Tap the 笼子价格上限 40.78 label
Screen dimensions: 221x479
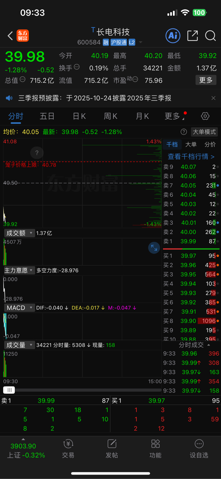(x=31, y=165)
